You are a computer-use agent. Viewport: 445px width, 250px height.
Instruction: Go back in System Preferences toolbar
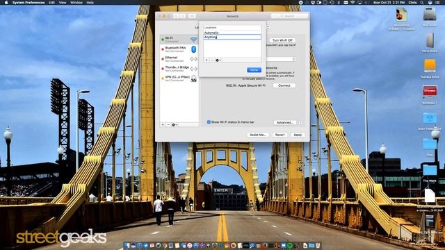coord(176,16)
